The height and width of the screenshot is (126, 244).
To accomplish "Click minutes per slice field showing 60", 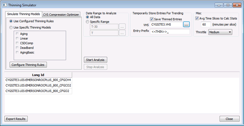I will click(206, 24).
